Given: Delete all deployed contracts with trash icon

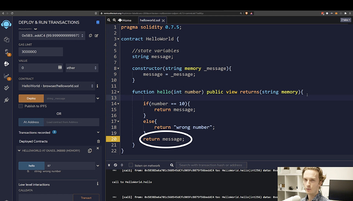Looking at the screenshot, I should tap(98, 141).
